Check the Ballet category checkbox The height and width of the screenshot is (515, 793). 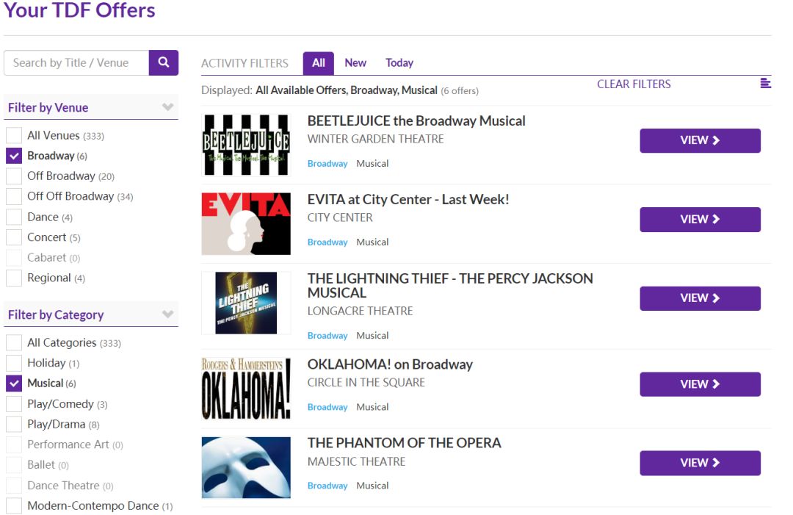(14, 464)
